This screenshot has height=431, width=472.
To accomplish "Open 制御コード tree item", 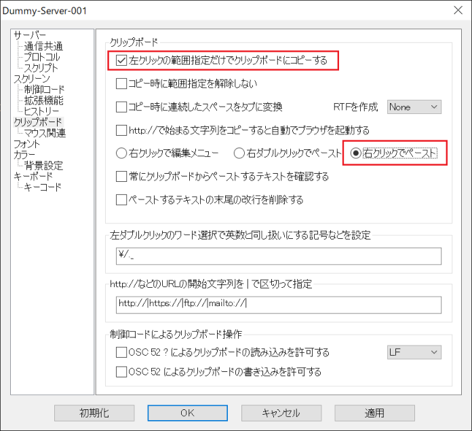I will (x=44, y=90).
